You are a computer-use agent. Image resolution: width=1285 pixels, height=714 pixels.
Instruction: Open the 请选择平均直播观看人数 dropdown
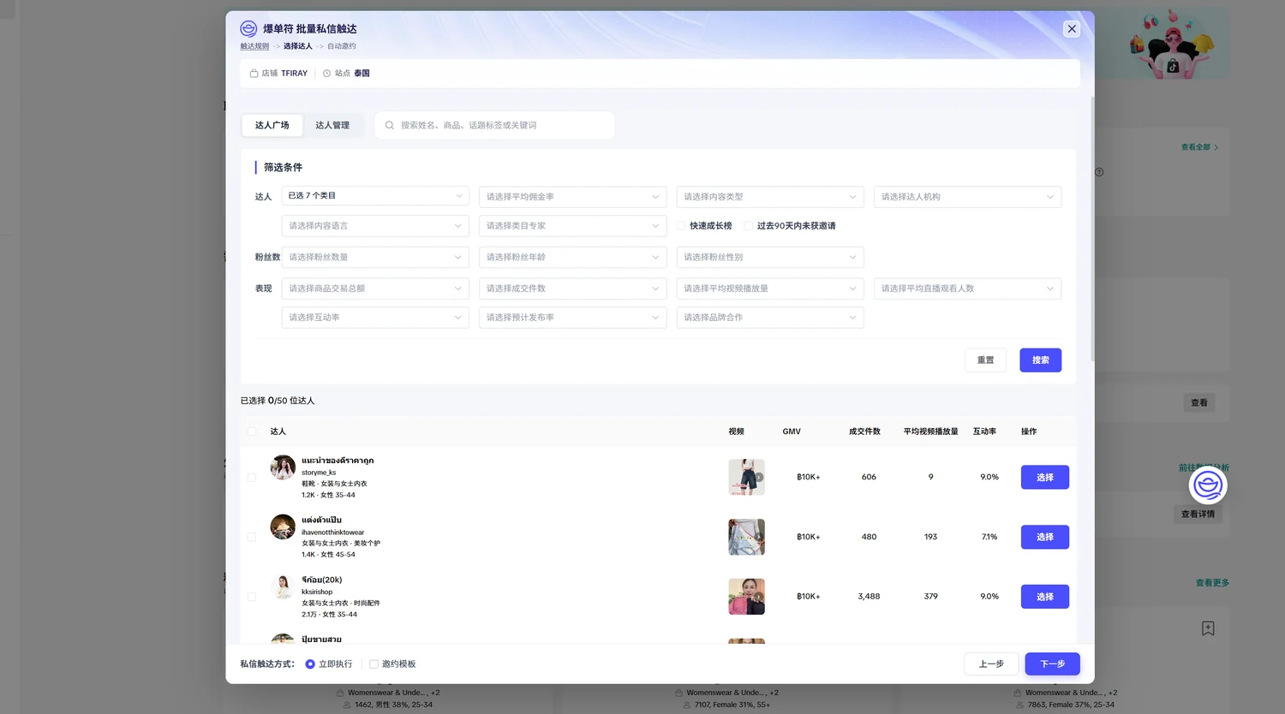click(x=968, y=289)
